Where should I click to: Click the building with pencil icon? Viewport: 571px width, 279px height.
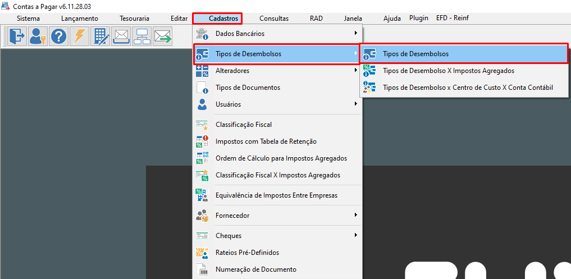pos(100,36)
